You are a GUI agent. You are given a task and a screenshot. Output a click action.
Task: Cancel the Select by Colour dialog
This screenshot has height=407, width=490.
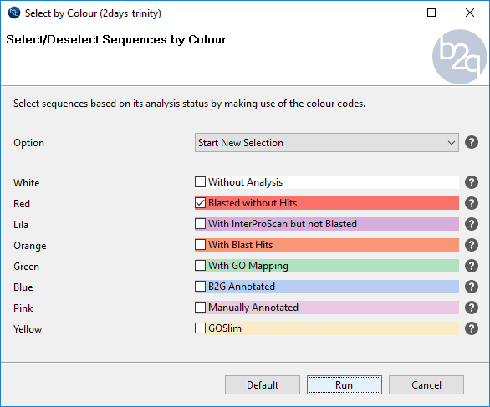426,384
